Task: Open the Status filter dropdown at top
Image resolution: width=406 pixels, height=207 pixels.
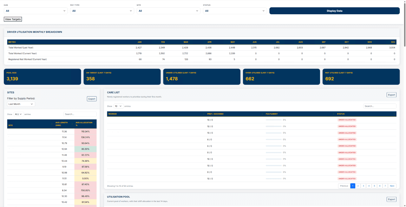Action: (235, 11)
